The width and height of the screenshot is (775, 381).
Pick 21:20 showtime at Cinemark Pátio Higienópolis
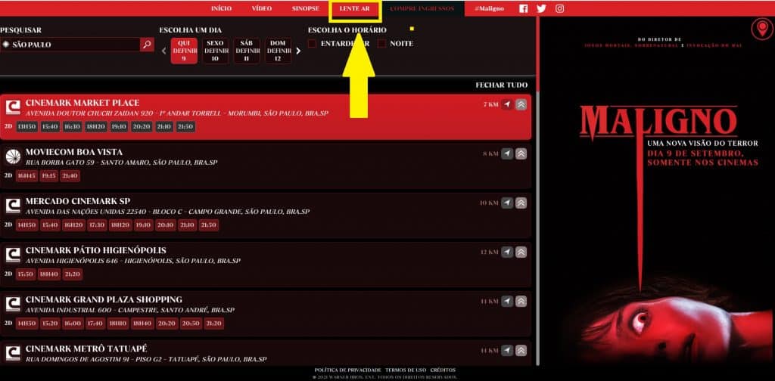pos(72,274)
